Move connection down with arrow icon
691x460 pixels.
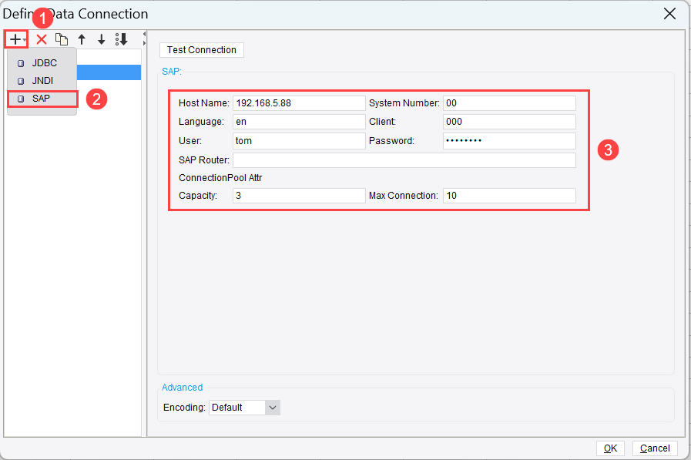click(x=102, y=39)
